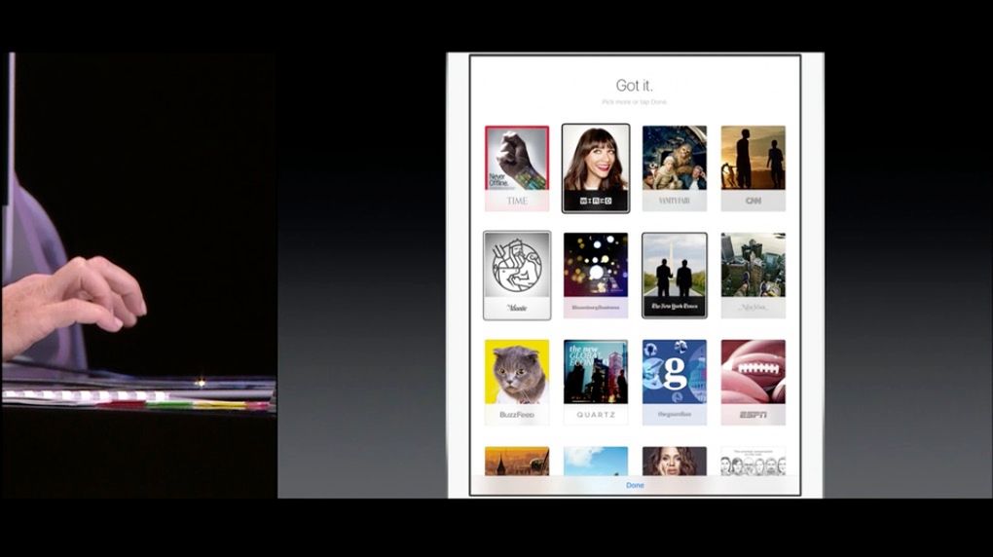Tap the Done button
Image resolution: width=993 pixels, height=557 pixels.
635,485
